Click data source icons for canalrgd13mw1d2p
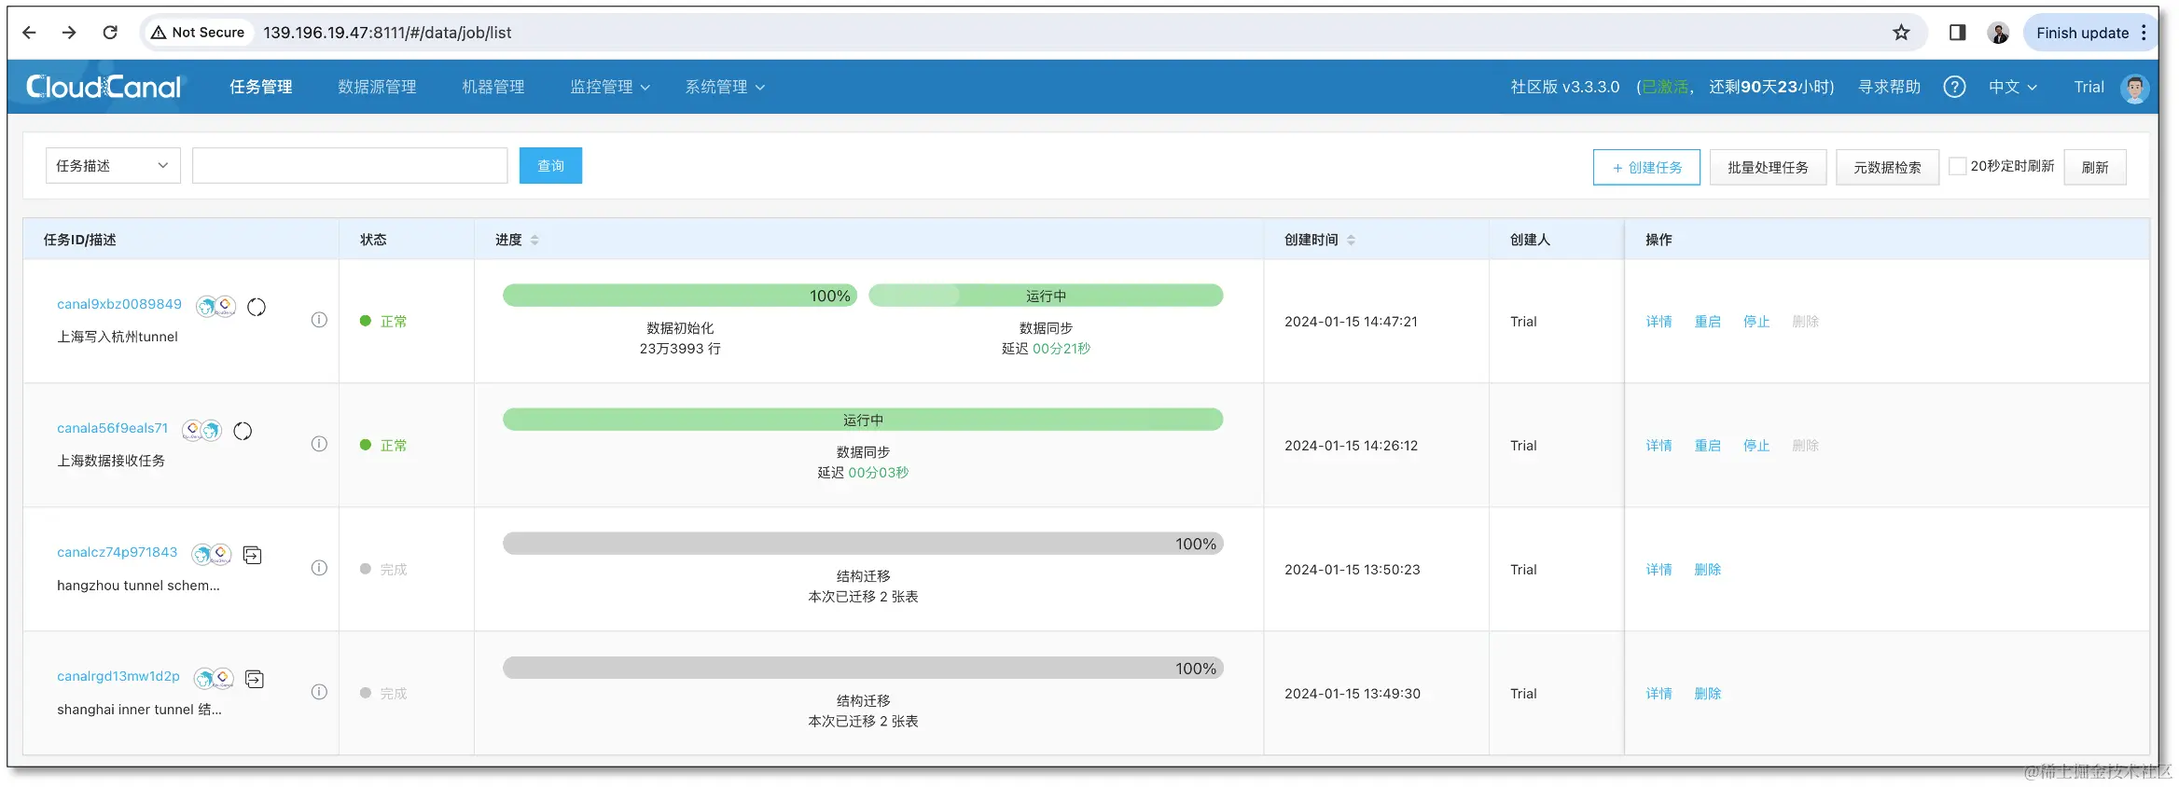 (x=214, y=679)
